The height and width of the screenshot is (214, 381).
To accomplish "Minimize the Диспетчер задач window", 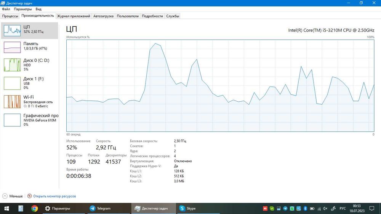I will (349, 3).
